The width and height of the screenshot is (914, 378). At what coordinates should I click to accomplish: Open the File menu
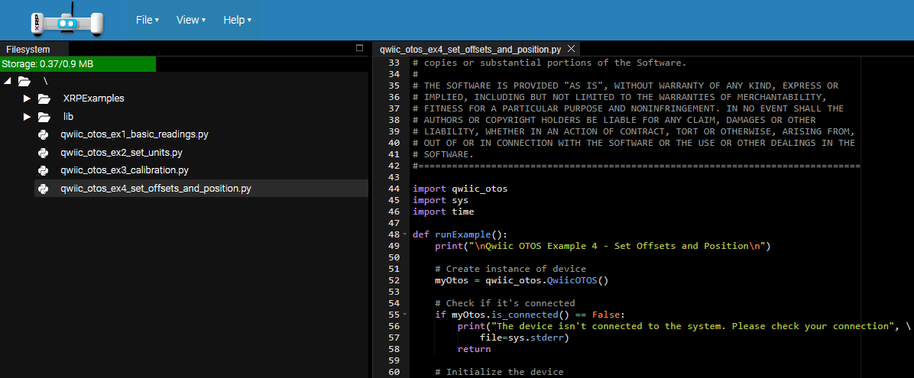[x=147, y=20]
